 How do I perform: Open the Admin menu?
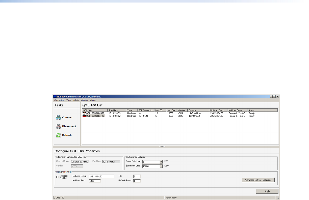tap(76, 100)
